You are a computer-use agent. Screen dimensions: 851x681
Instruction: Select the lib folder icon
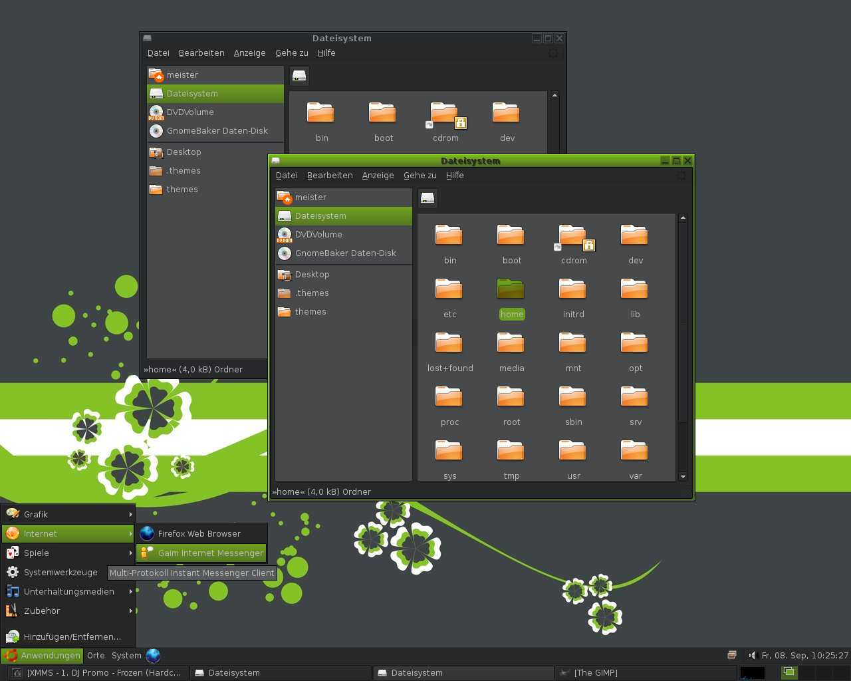click(x=634, y=289)
